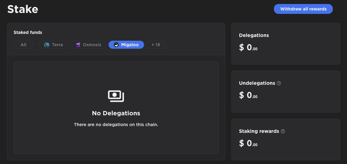Select the Migaloo chain chip

tap(126, 45)
